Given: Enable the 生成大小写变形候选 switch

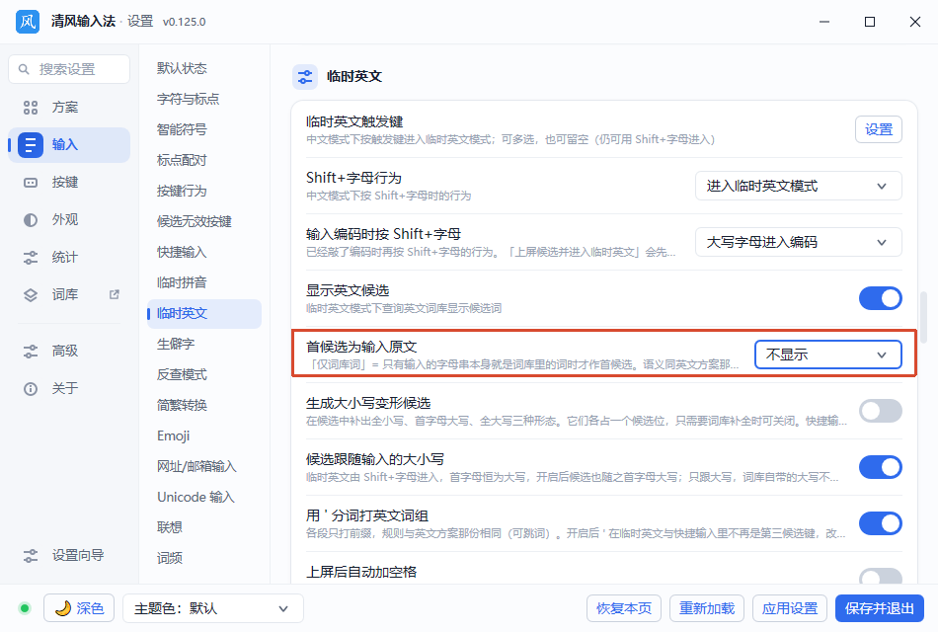Looking at the screenshot, I should click(x=881, y=411).
